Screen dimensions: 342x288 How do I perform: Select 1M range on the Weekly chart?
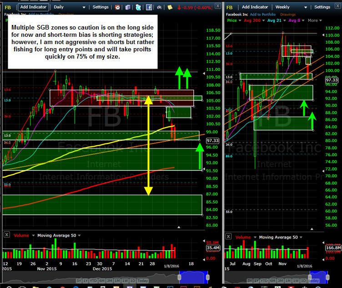[288, 281]
